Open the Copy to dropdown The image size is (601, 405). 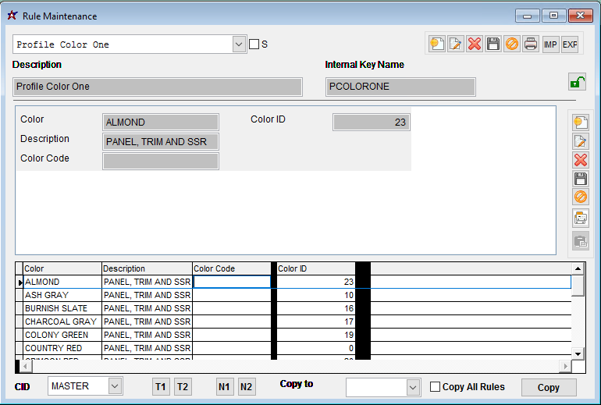[413, 387]
